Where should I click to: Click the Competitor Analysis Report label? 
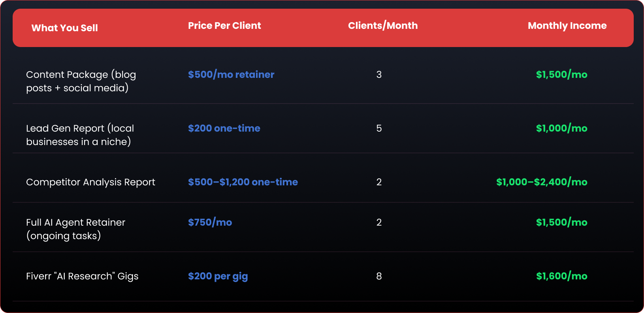click(90, 182)
